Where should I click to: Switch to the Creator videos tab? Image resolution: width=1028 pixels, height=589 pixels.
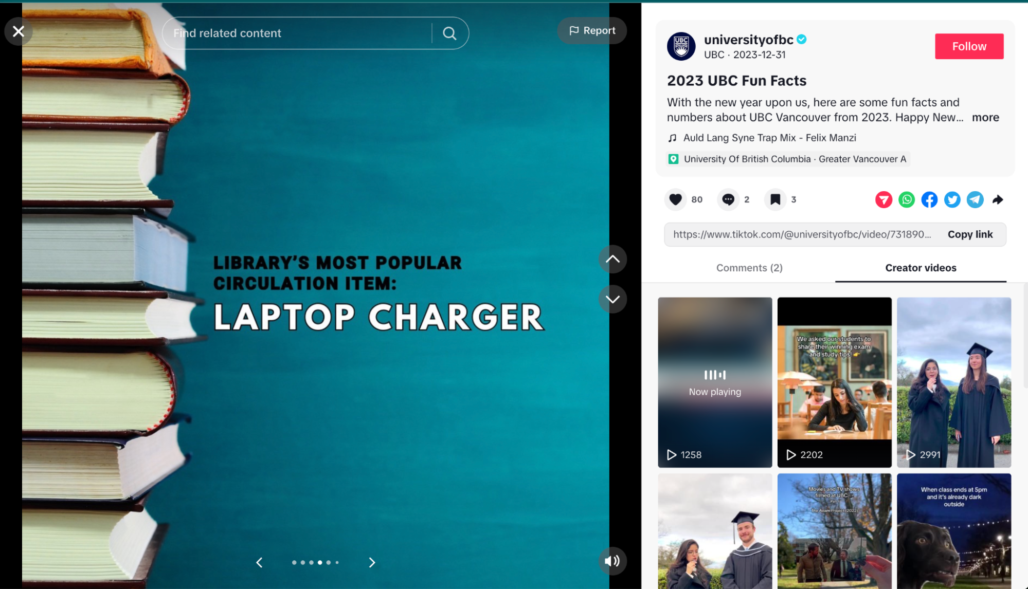921,267
